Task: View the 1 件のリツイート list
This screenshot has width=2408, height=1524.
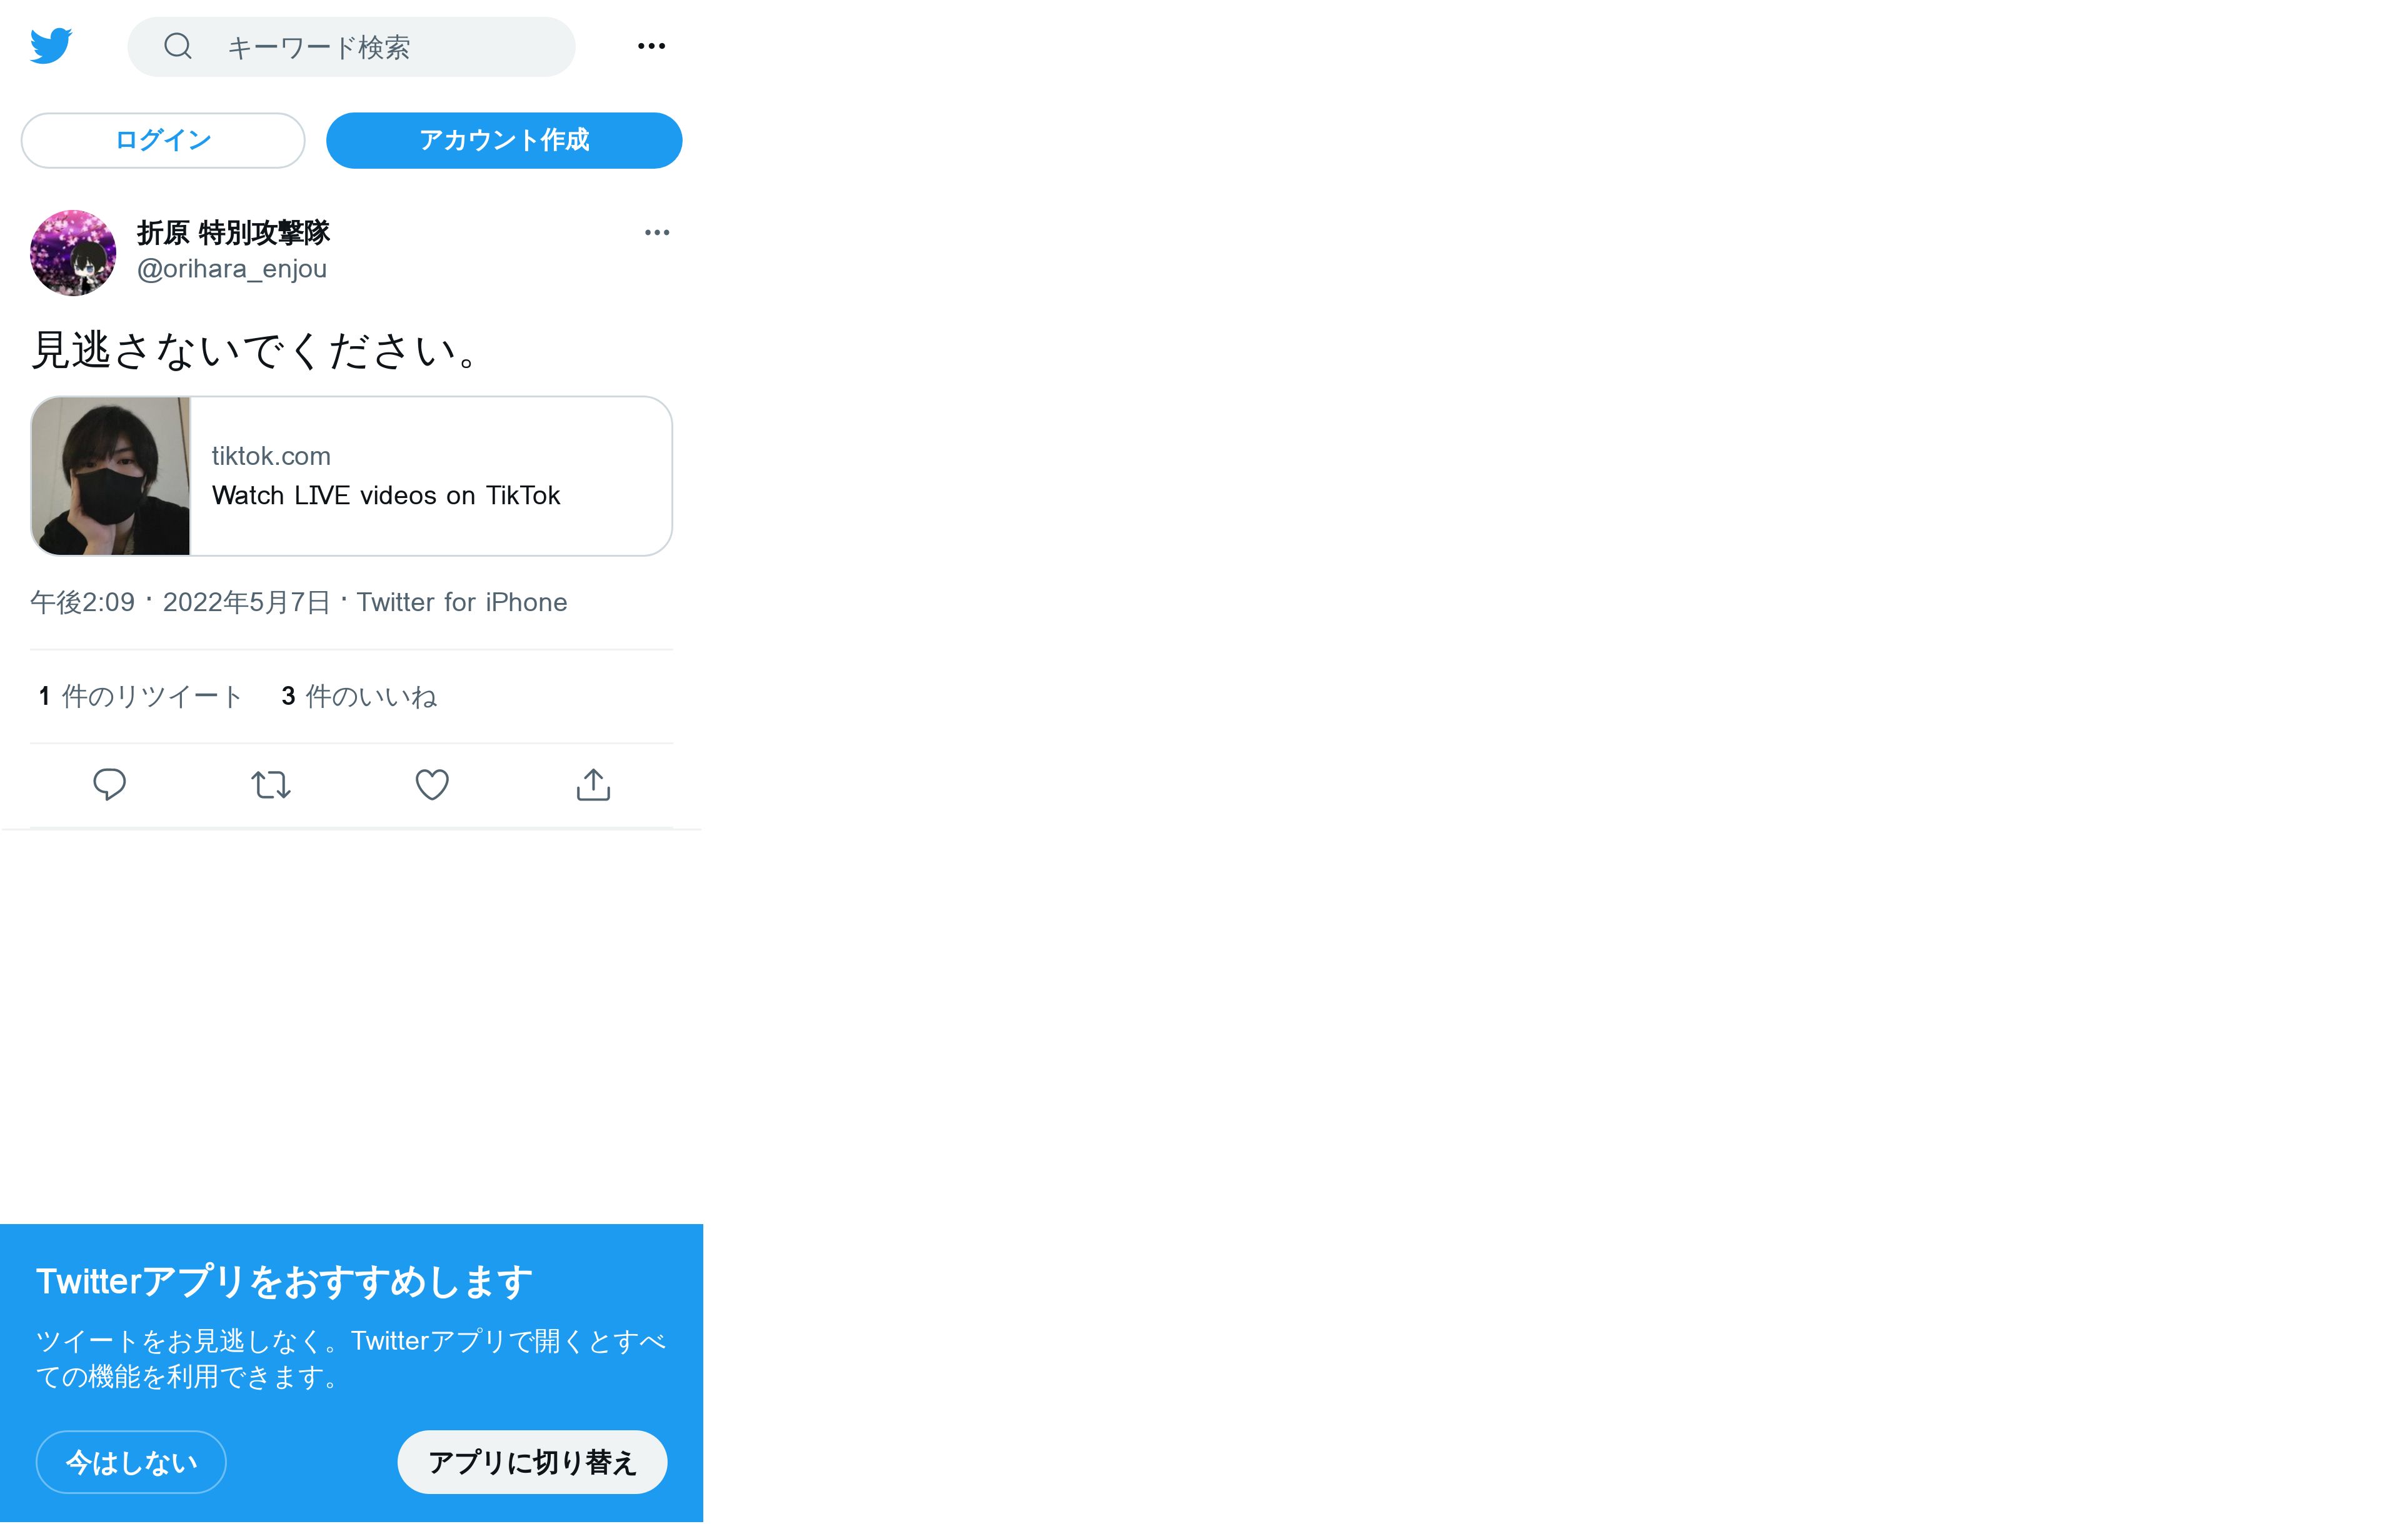Action: (x=141, y=697)
